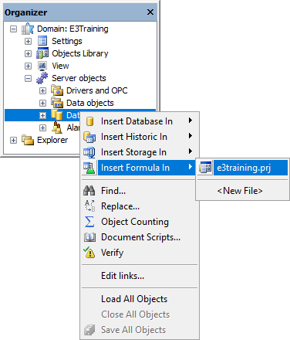Click the Document Scripts book icon
Viewport: 290px width, 340px height.
pyautogui.click(x=89, y=237)
